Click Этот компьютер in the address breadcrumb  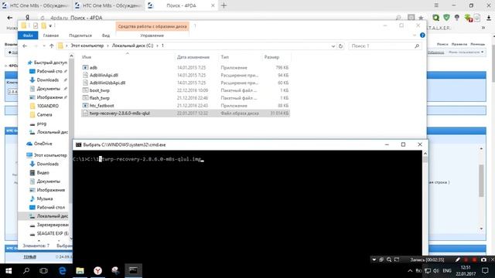click(87, 46)
